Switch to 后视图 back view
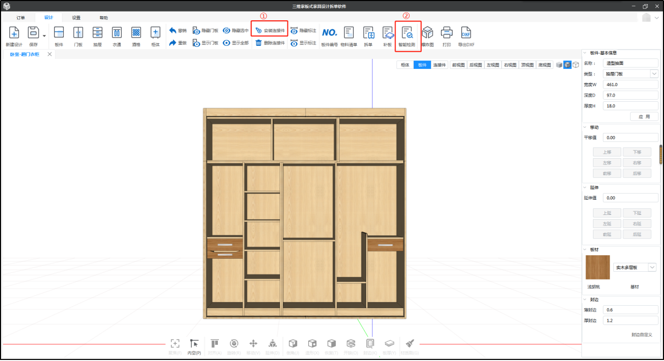Screen dimensions: 664x361 tap(475, 65)
